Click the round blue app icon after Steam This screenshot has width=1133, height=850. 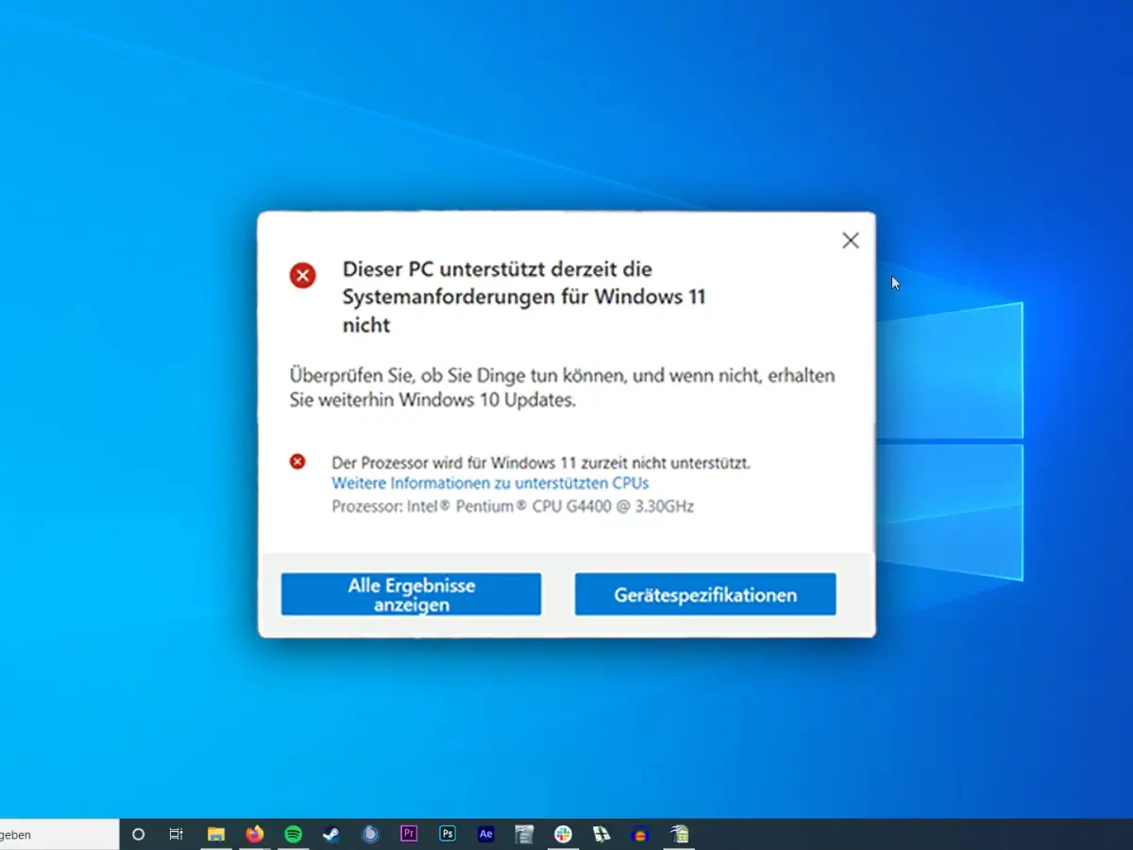pyautogui.click(x=370, y=834)
